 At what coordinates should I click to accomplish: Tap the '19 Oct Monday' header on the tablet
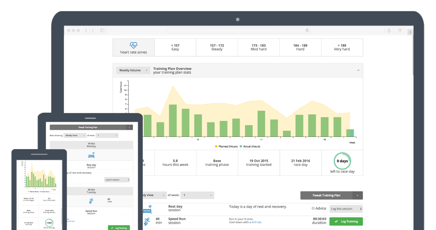91,145
